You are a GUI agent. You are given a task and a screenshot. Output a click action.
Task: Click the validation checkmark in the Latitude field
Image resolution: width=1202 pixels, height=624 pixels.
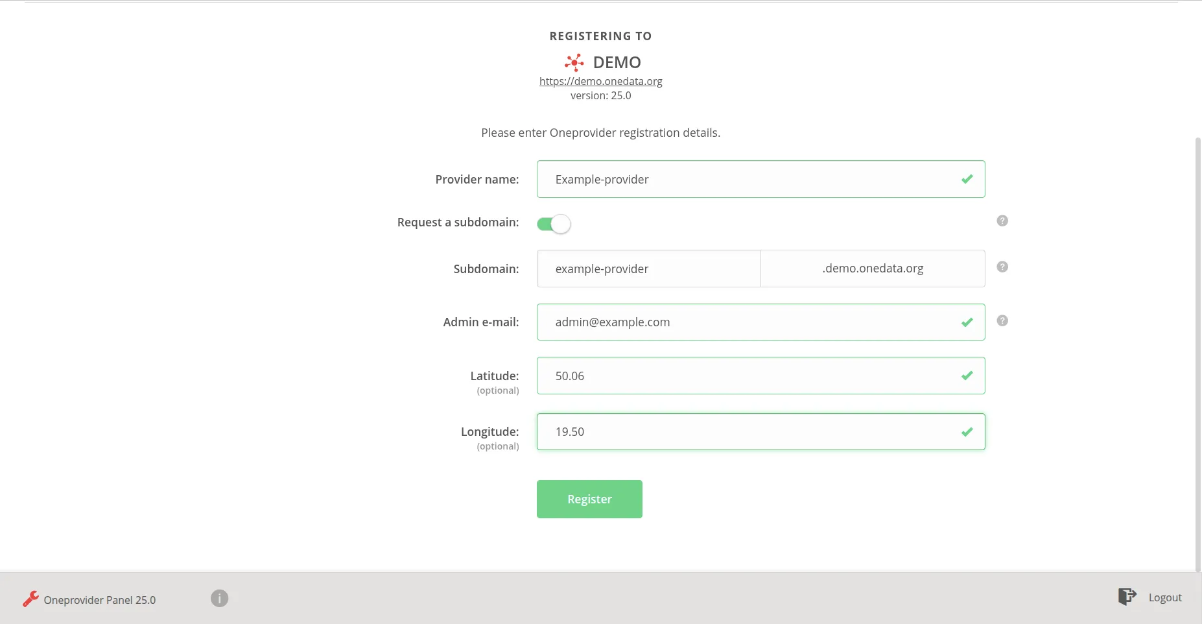coord(967,375)
